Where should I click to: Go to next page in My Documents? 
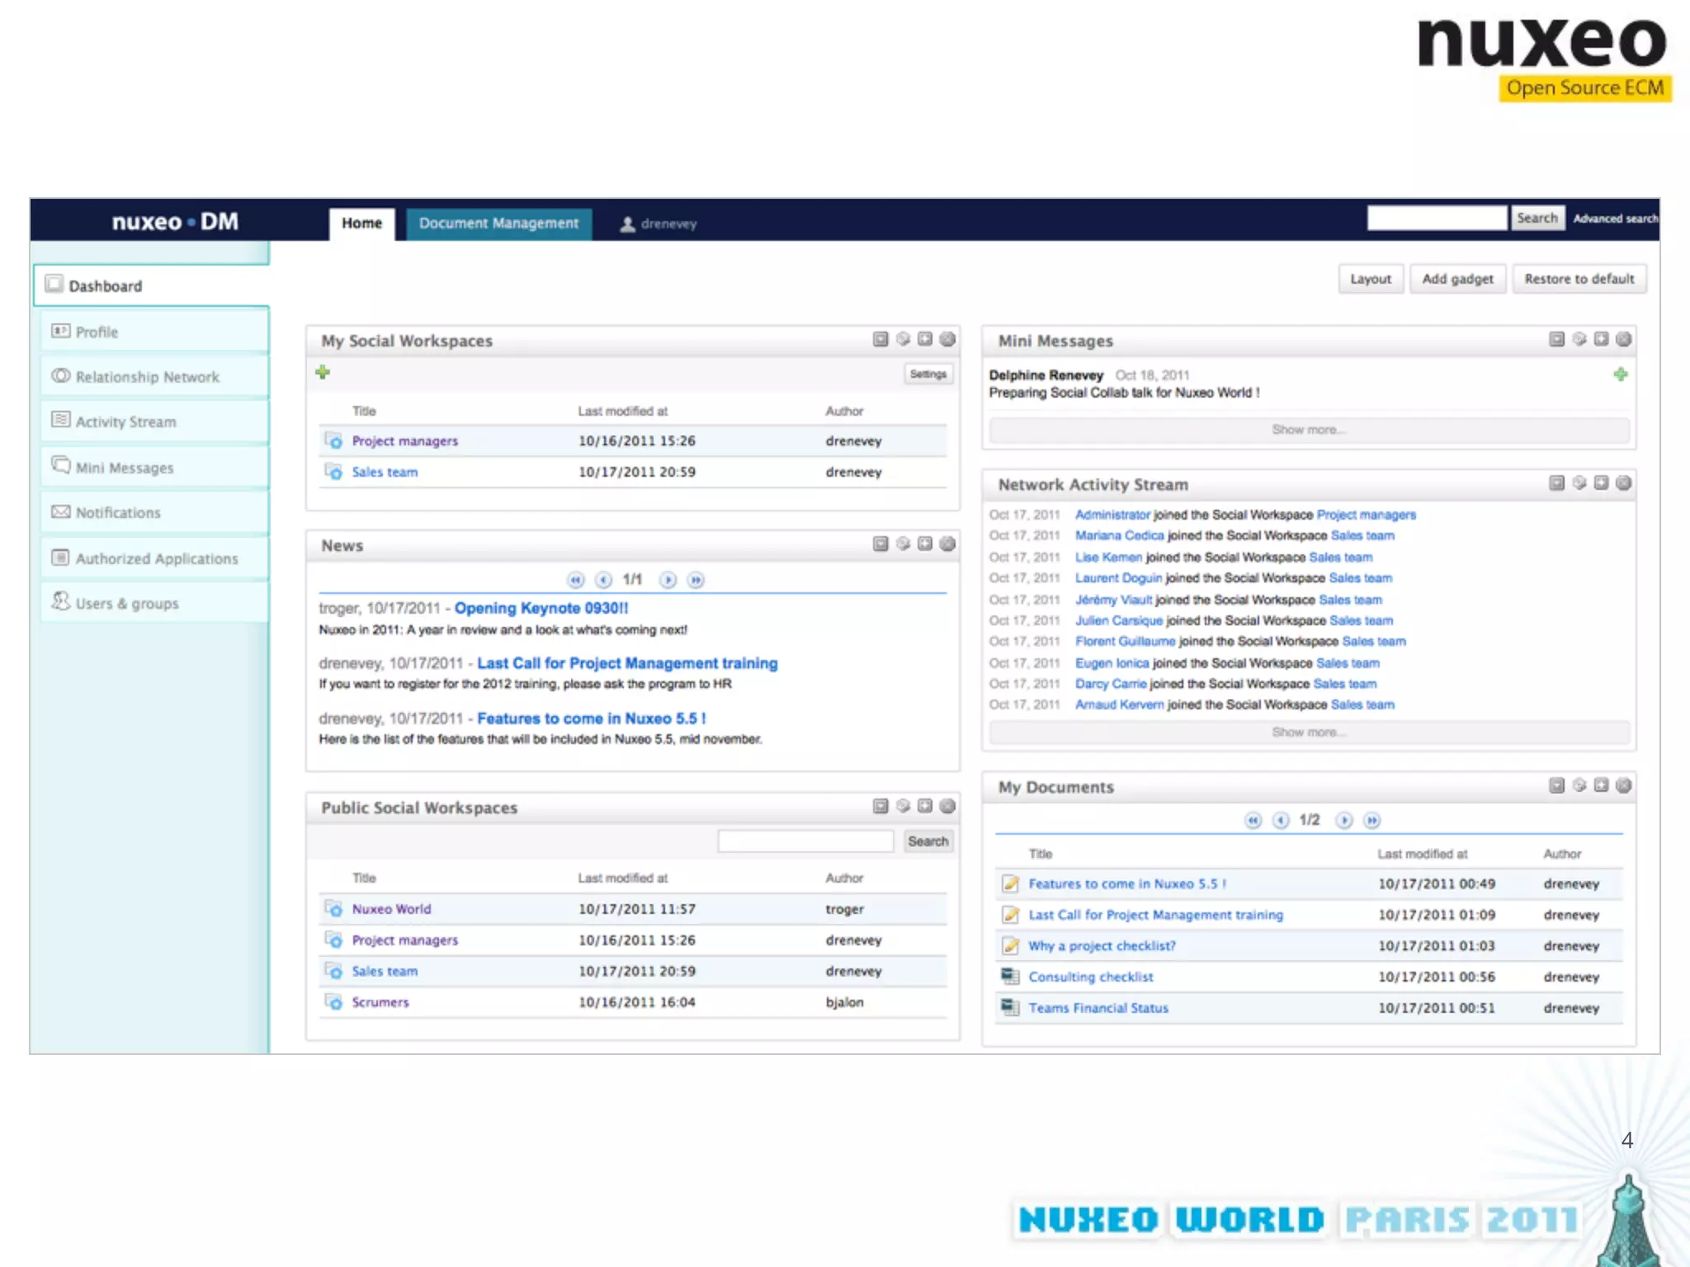[x=1343, y=820]
